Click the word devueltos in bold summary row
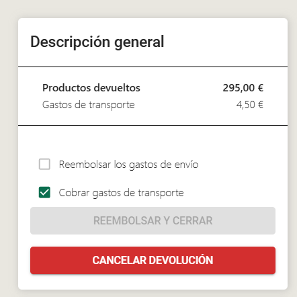This screenshot has height=297, width=297. click(x=117, y=88)
